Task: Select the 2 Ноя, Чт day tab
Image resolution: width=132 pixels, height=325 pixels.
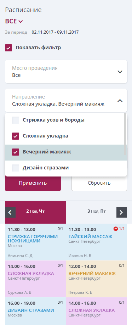Action: 35,212
